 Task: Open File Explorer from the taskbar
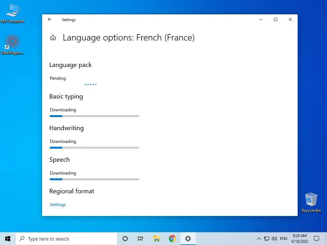tap(156, 239)
